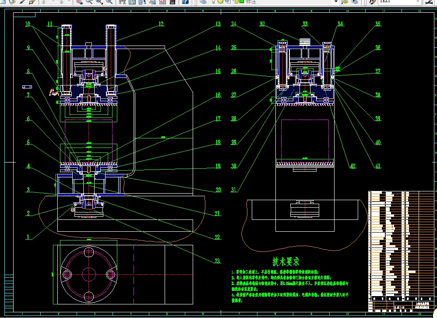Click the Undo arrow button
Image resolution: width=437 pixels, height=318 pixels.
tap(44, 2)
